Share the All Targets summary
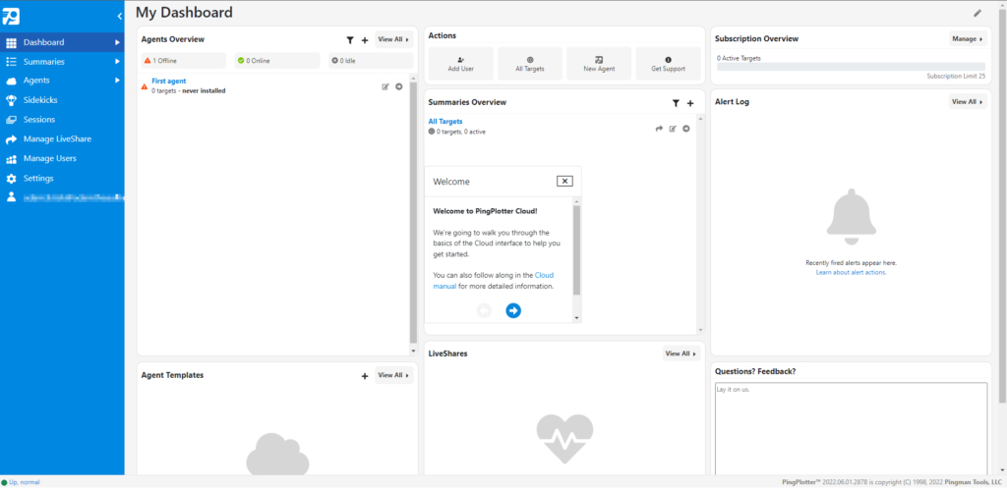This screenshot has height=488, width=1007. pos(659,129)
